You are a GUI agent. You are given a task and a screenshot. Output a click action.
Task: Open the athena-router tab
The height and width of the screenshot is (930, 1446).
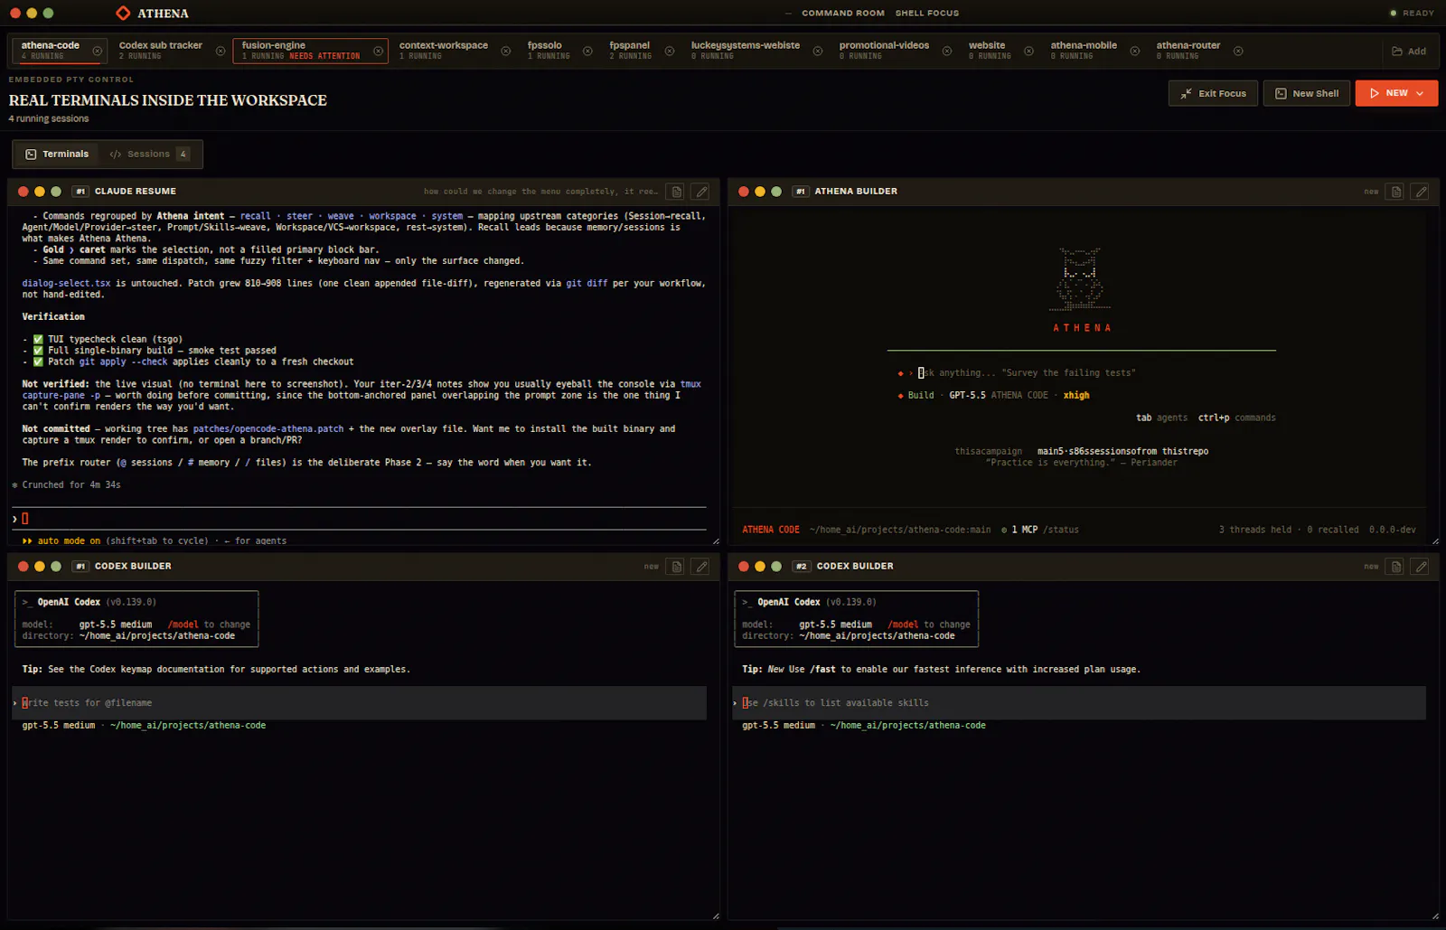click(x=1188, y=50)
